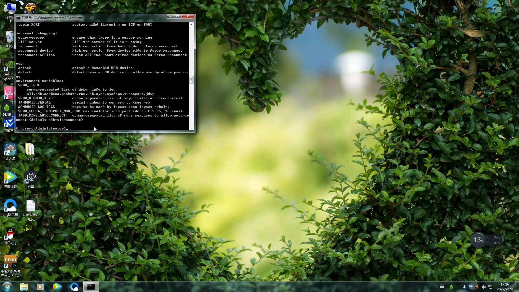Click the Windows Start orb
519x292 pixels.
[7, 287]
